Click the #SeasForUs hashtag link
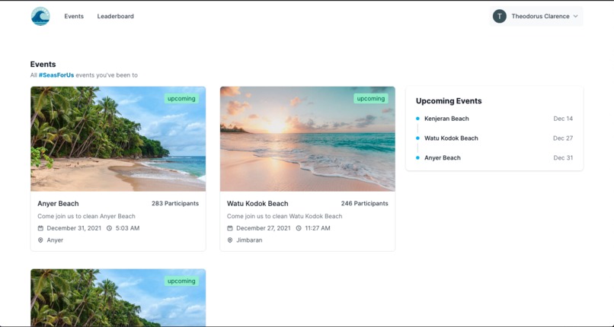This screenshot has width=614, height=327. [56, 75]
